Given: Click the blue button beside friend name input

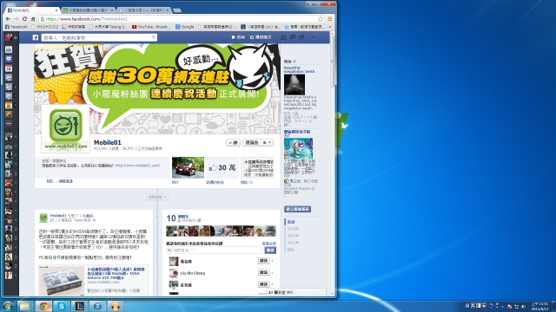Looking at the screenshot, I should click(x=270, y=250).
